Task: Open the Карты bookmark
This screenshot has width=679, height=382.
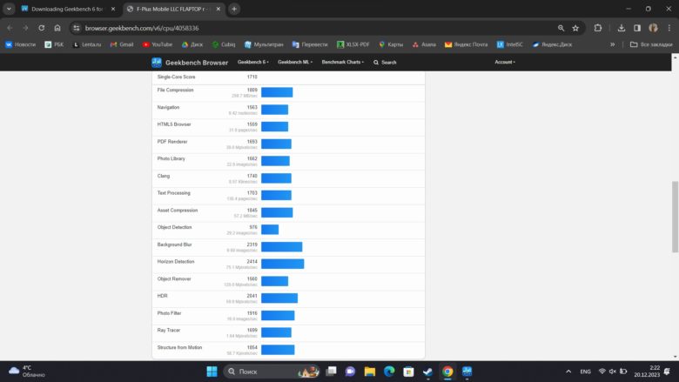Action: point(391,44)
